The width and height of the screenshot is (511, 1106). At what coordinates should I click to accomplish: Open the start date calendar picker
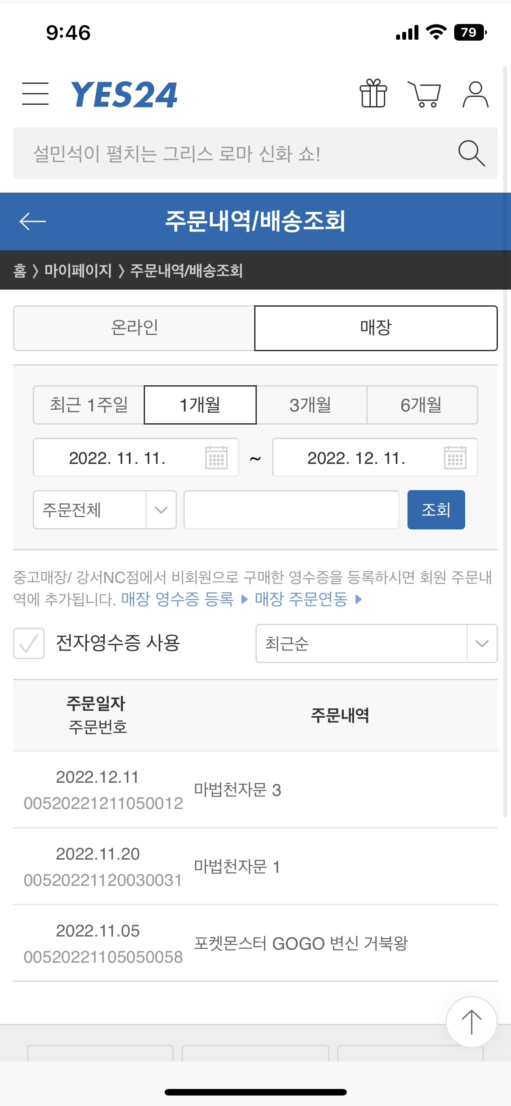(x=216, y=457)
